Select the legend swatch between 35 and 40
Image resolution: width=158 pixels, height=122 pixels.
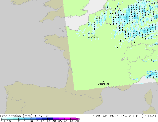tap(62, 119)
